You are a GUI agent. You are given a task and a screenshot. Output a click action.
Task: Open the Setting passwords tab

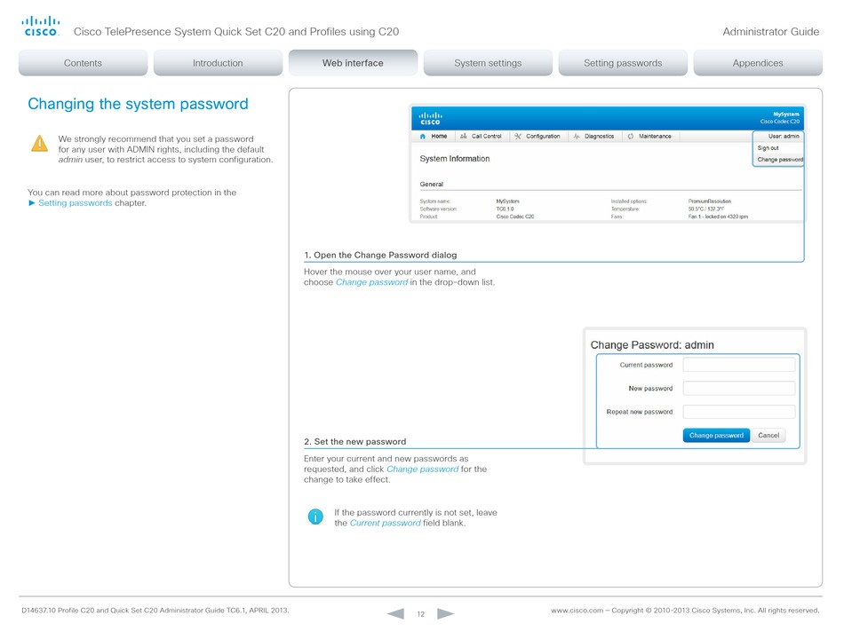(x=623, y=63)
